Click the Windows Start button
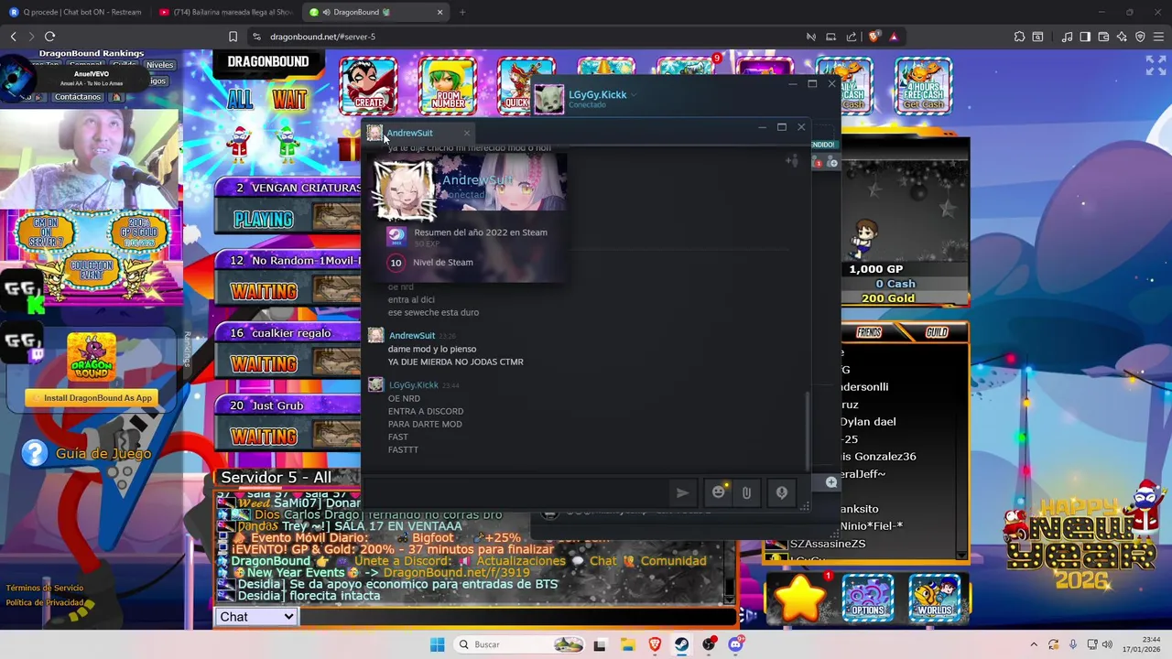The width and height of the screenshot is (1172, 659). pyautogui.click(x=437, y=644)
